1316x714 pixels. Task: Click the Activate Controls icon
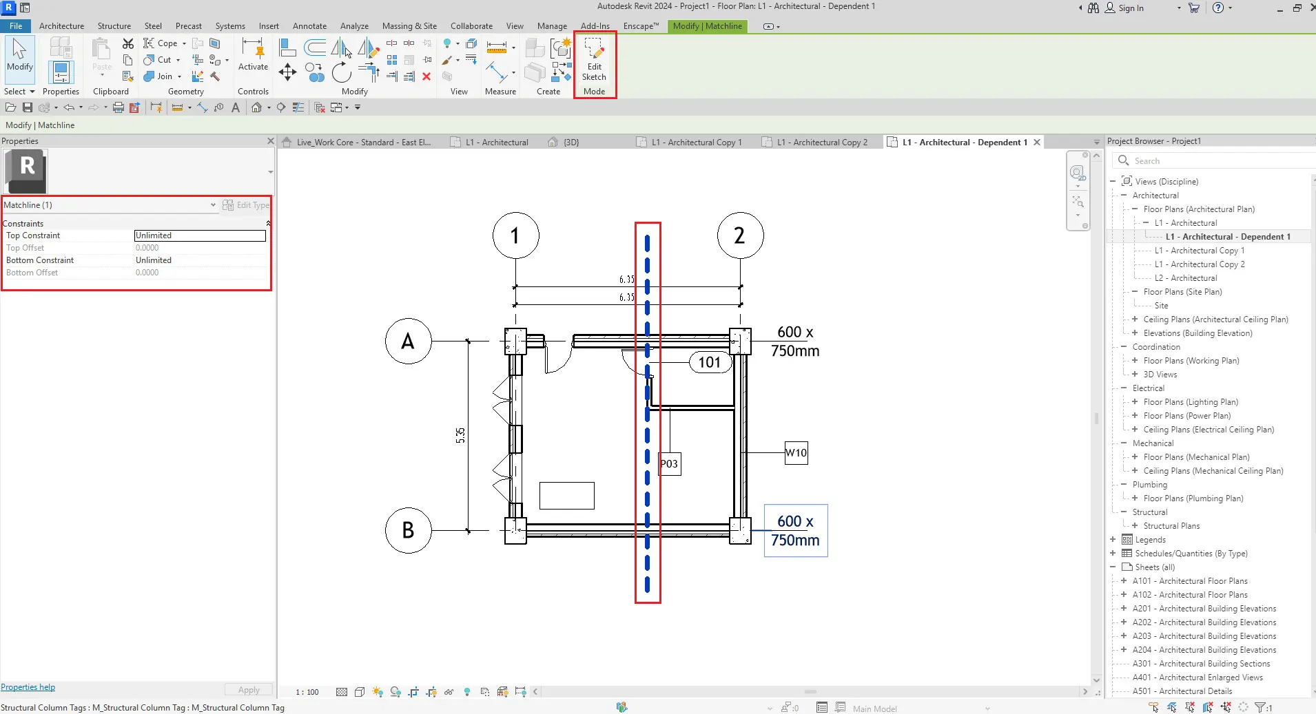[x=253, y=54]
